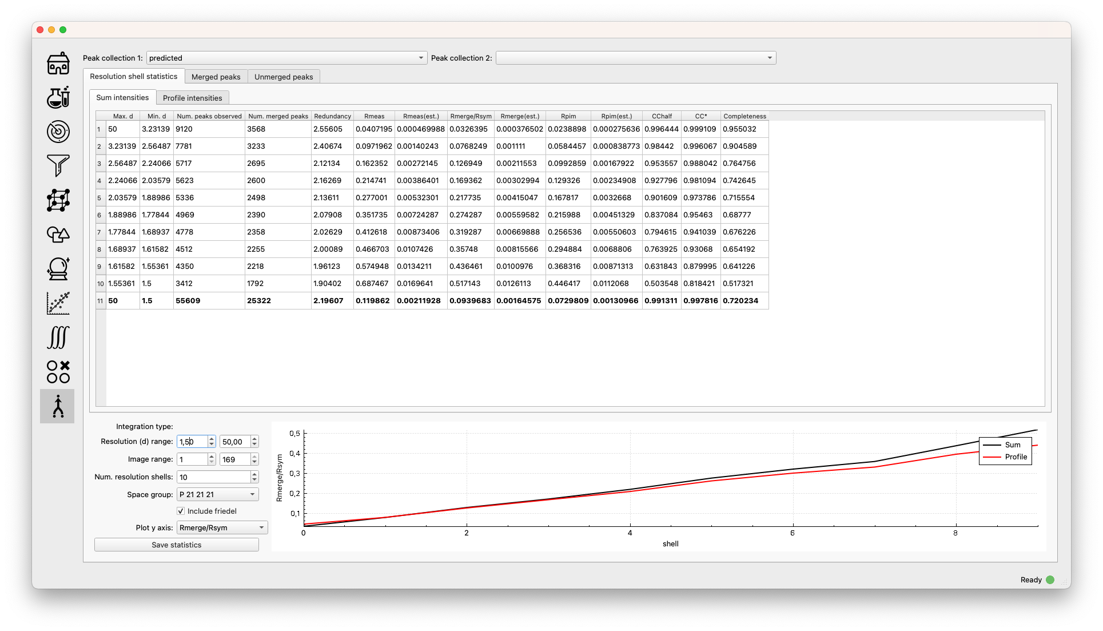This screenshot has height=631, width=1103.
Task: Open the shapes sidebar icon
Action: tap(58, 235)
